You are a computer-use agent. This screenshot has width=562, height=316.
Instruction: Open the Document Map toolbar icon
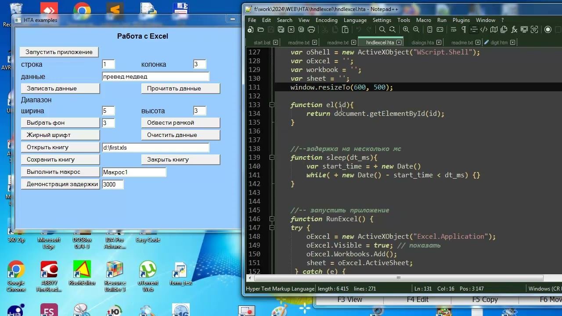(494, 30)
